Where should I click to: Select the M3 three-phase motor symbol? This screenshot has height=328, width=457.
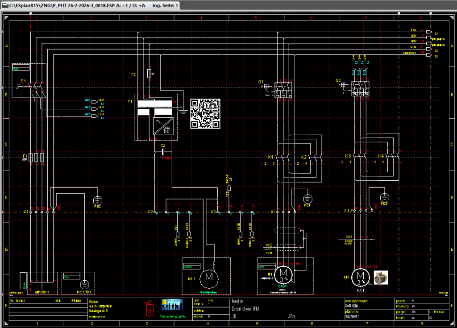point(360,277)
